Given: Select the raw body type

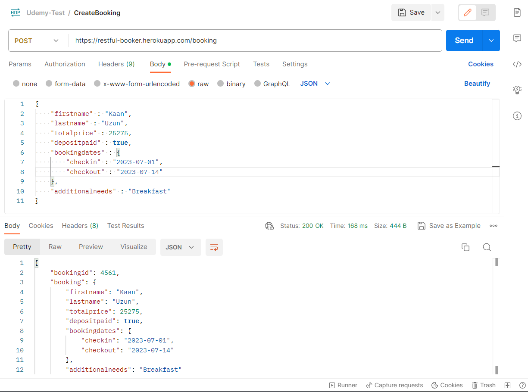Looking at the screenshot, I should click(199, 84).
